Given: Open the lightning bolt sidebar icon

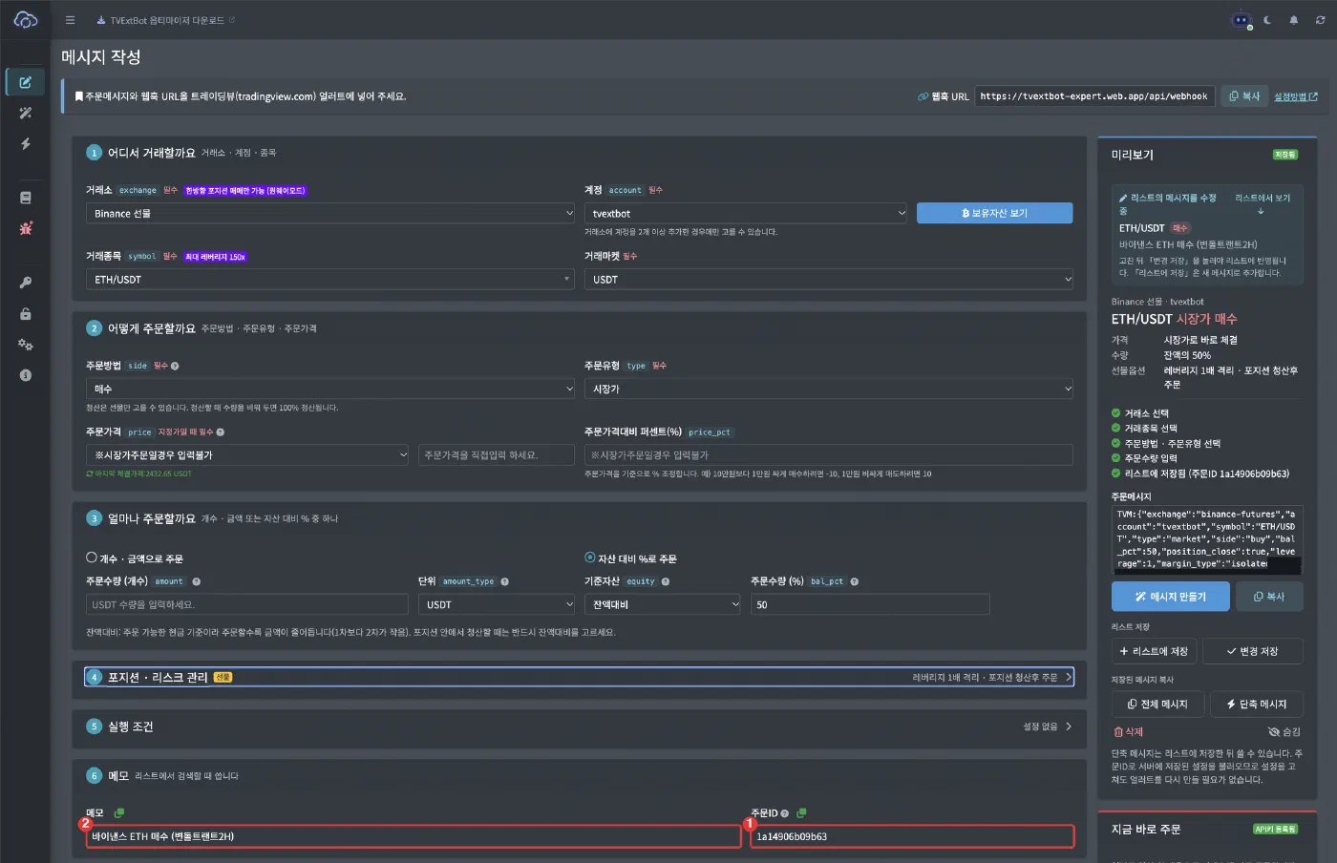Looking at the screenshot, I should tap(26, 143).
